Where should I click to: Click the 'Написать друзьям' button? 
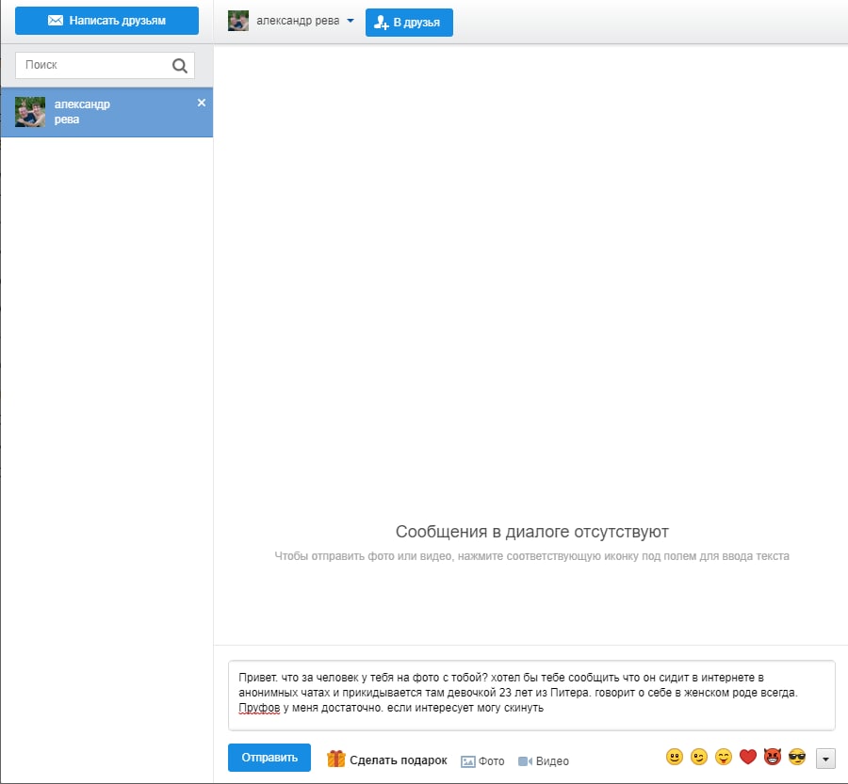(x=106, y=21)
